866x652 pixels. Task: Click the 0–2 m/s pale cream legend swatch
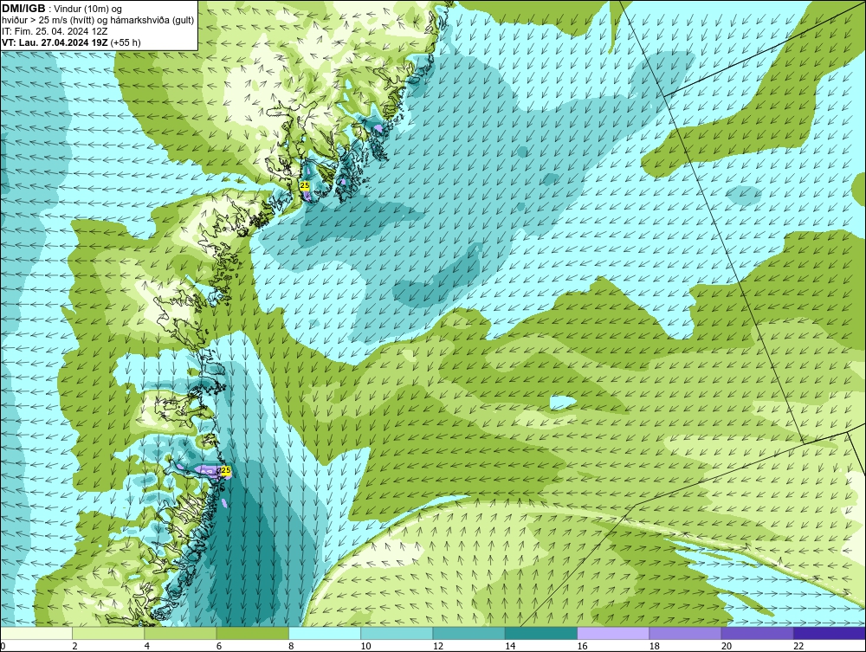36,633
